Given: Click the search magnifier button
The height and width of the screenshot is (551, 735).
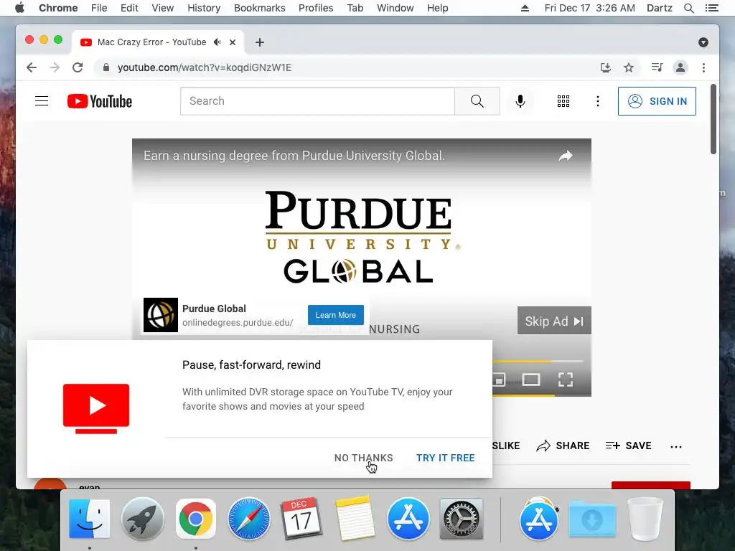Looking at the screenshot, I should pyautogui.click(x=477, y=101).
